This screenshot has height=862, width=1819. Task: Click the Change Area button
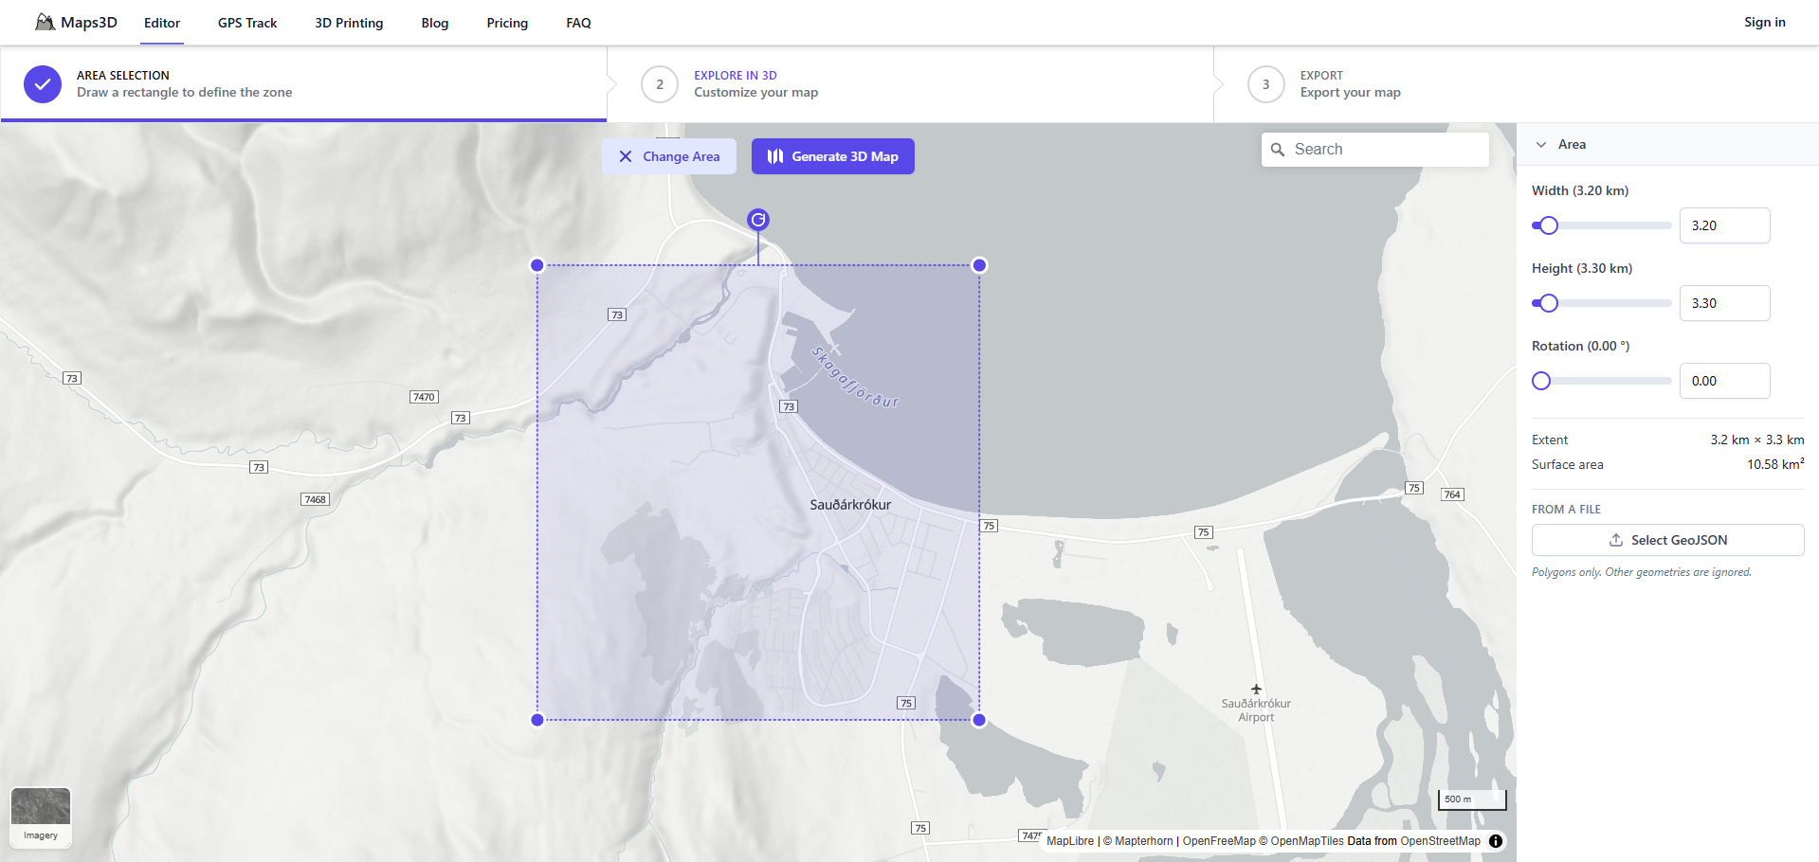(x=669, y=156)
